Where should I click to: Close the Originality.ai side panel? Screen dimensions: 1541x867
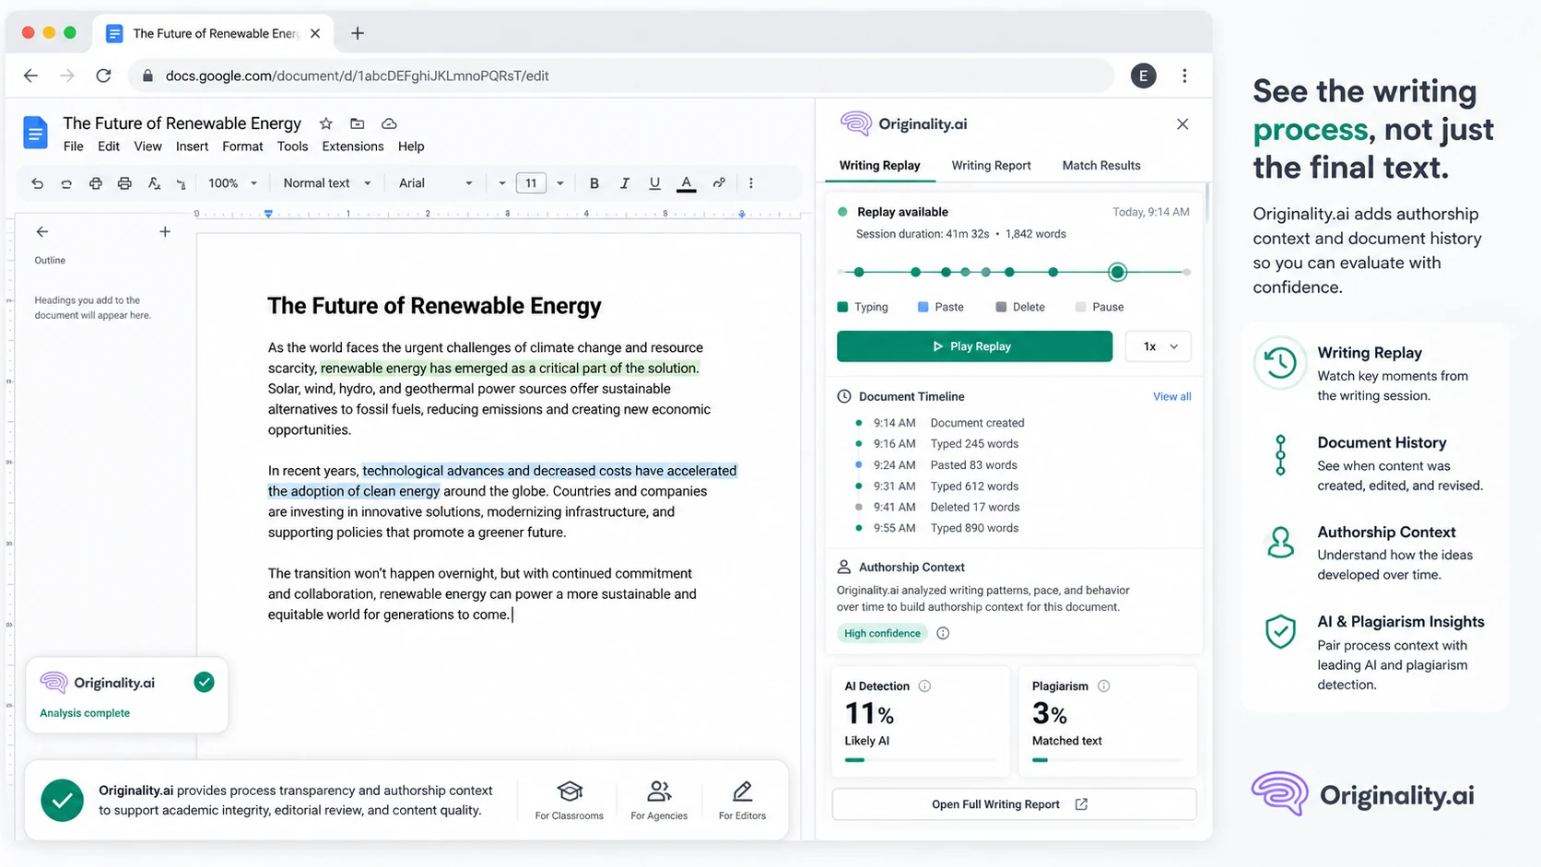coord(1182,123)
